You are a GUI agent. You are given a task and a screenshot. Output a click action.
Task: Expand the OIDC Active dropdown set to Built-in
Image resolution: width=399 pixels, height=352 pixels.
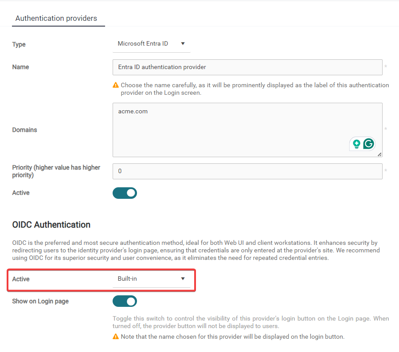click(x=151, y=279)
